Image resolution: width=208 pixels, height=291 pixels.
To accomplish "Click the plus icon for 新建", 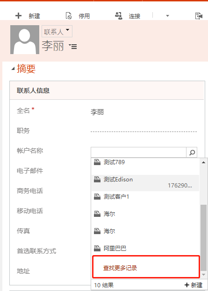I will click(x=18, y=16).
